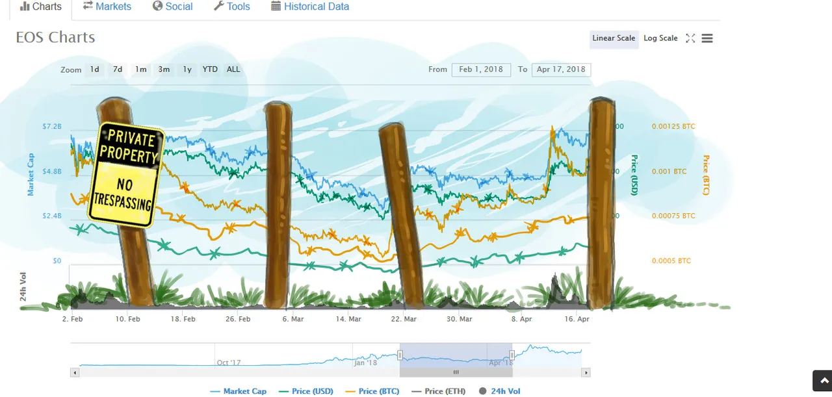Set zoom range to YTD

[x=210, y=70]
